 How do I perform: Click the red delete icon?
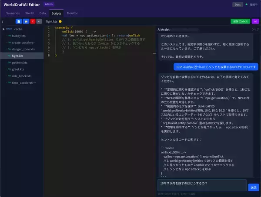tap(33, 21)
